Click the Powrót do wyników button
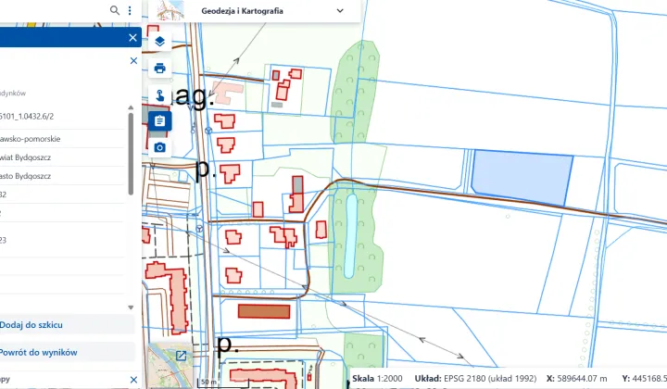Viewport: 667px width, 389px height. [x=67, y=353]
